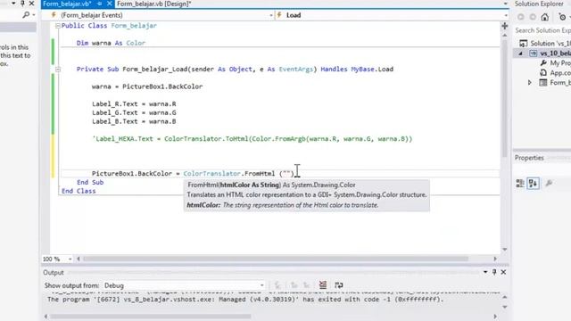Open left Toolbox window position dropdown
Screen dimensions: 571x321
[x=13, y=4]
